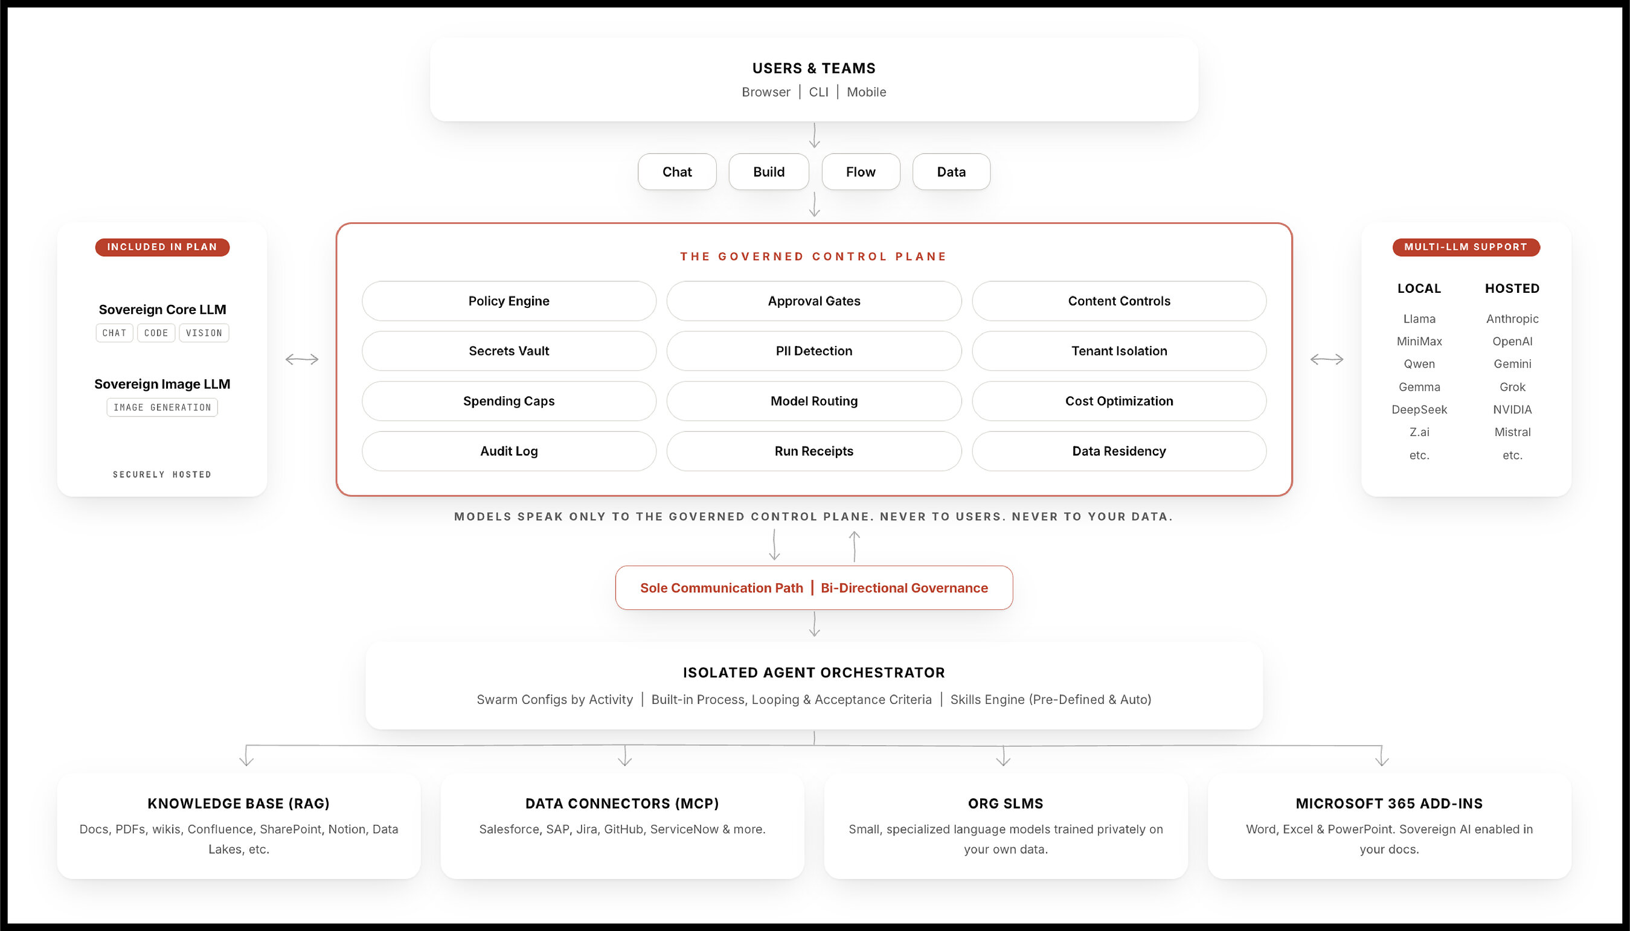
Task: Click the ORG SLMS card heading
Action: (x=1006, y=804)
